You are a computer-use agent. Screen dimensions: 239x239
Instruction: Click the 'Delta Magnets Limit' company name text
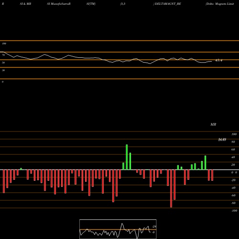tap(220, 4)
